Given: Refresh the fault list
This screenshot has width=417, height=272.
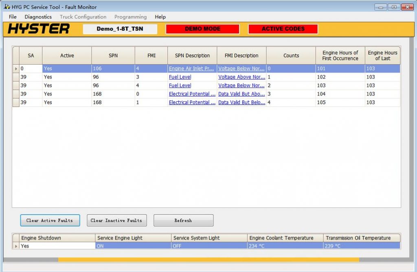Looking at the screenshot, I should (184, 220).
